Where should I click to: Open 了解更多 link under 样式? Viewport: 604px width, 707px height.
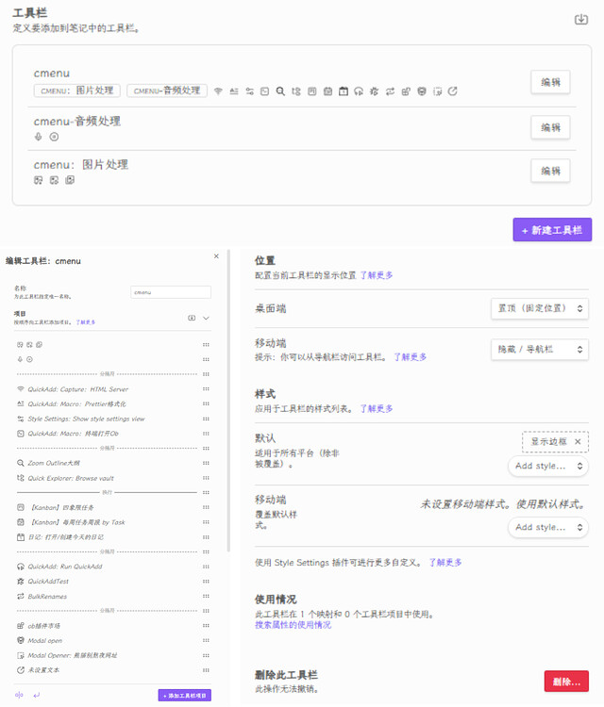pos(377,408)
